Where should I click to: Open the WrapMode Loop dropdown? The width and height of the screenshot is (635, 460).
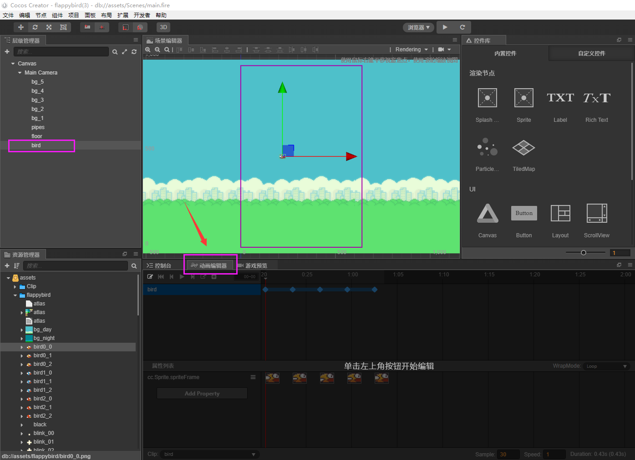coord(607,366)
